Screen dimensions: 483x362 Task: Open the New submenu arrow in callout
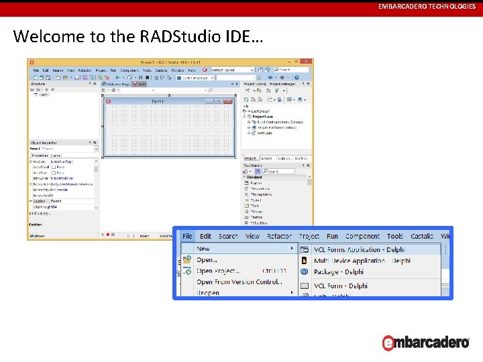tap(292, 249)
